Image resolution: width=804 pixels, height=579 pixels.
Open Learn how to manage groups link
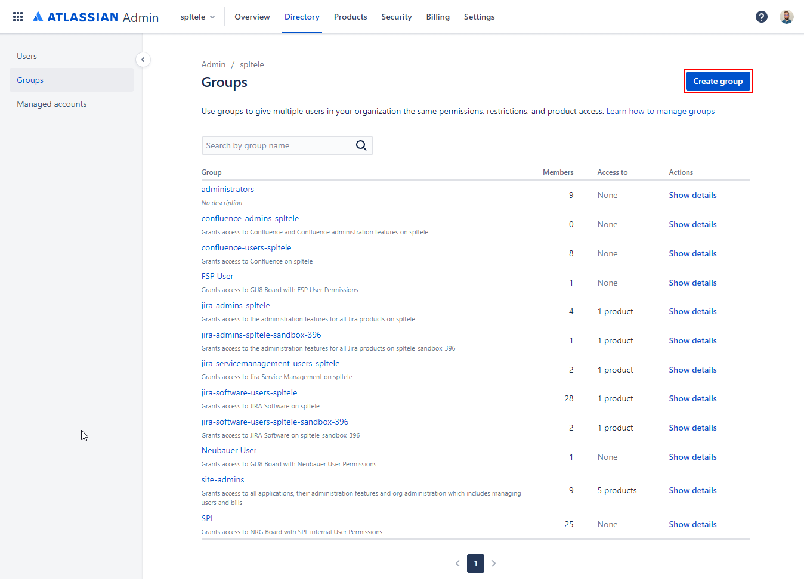coord(660,111)
